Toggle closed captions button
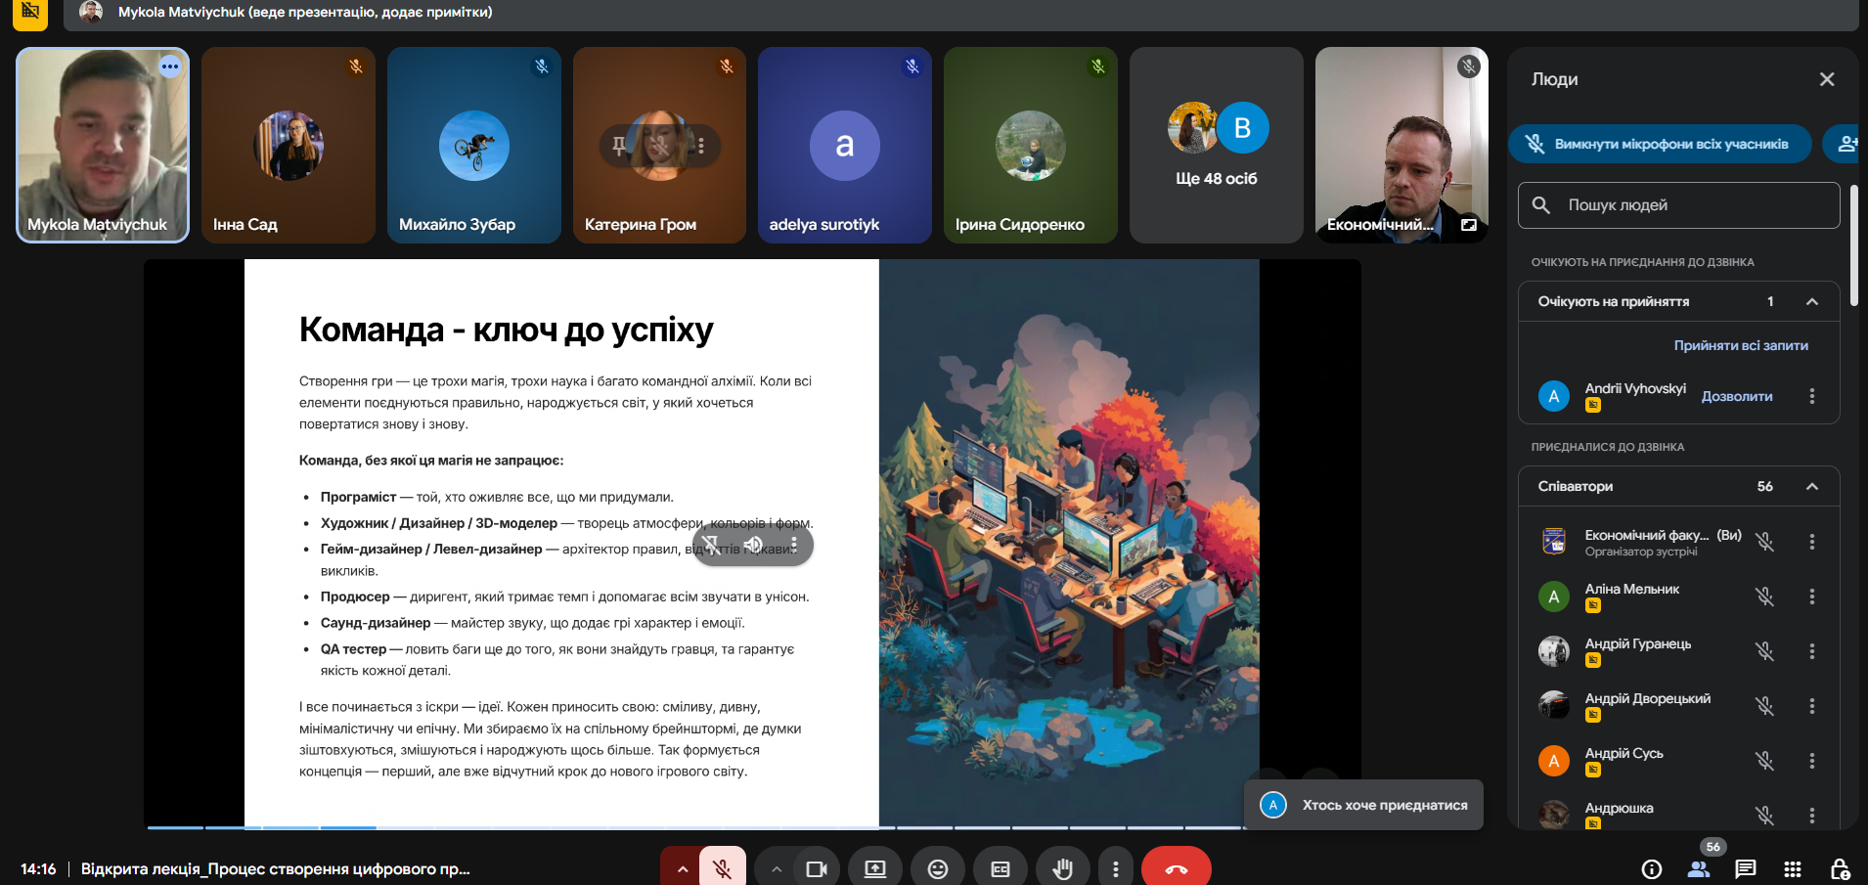This screenshot has height=885, width=1868. [x=1000, y=868]
